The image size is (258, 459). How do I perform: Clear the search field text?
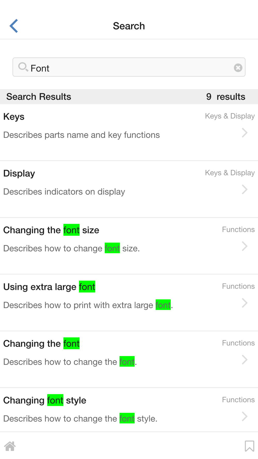238,68
